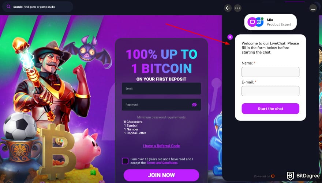
Task: Click the magnifier search icon
Action: coord(8,7)
